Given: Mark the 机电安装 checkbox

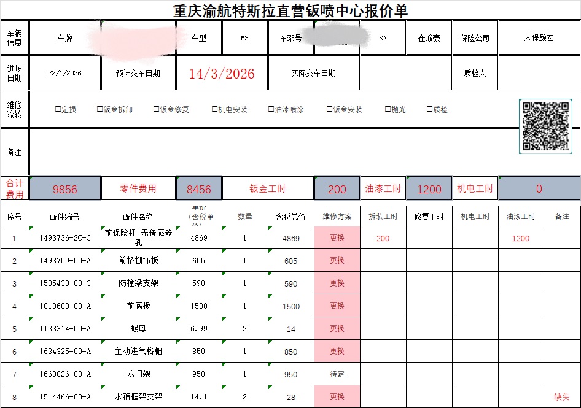Looking at the screenshot, I should pos(214,109).
